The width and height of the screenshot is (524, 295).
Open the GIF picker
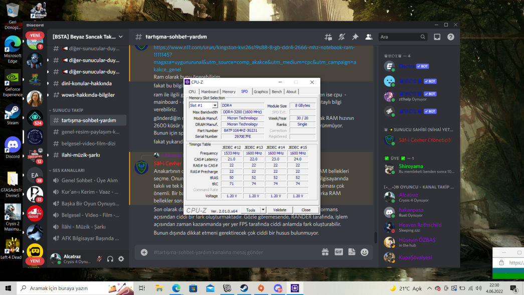[338, 252]
